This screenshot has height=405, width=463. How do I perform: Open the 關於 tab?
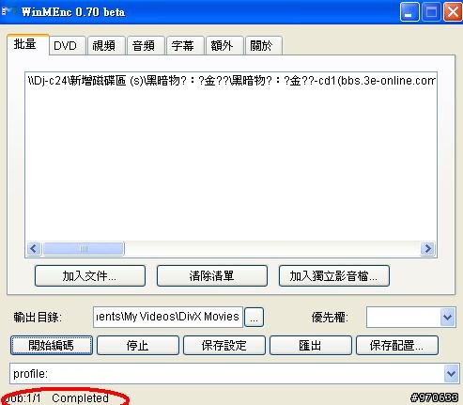click(x=264, y=46)
